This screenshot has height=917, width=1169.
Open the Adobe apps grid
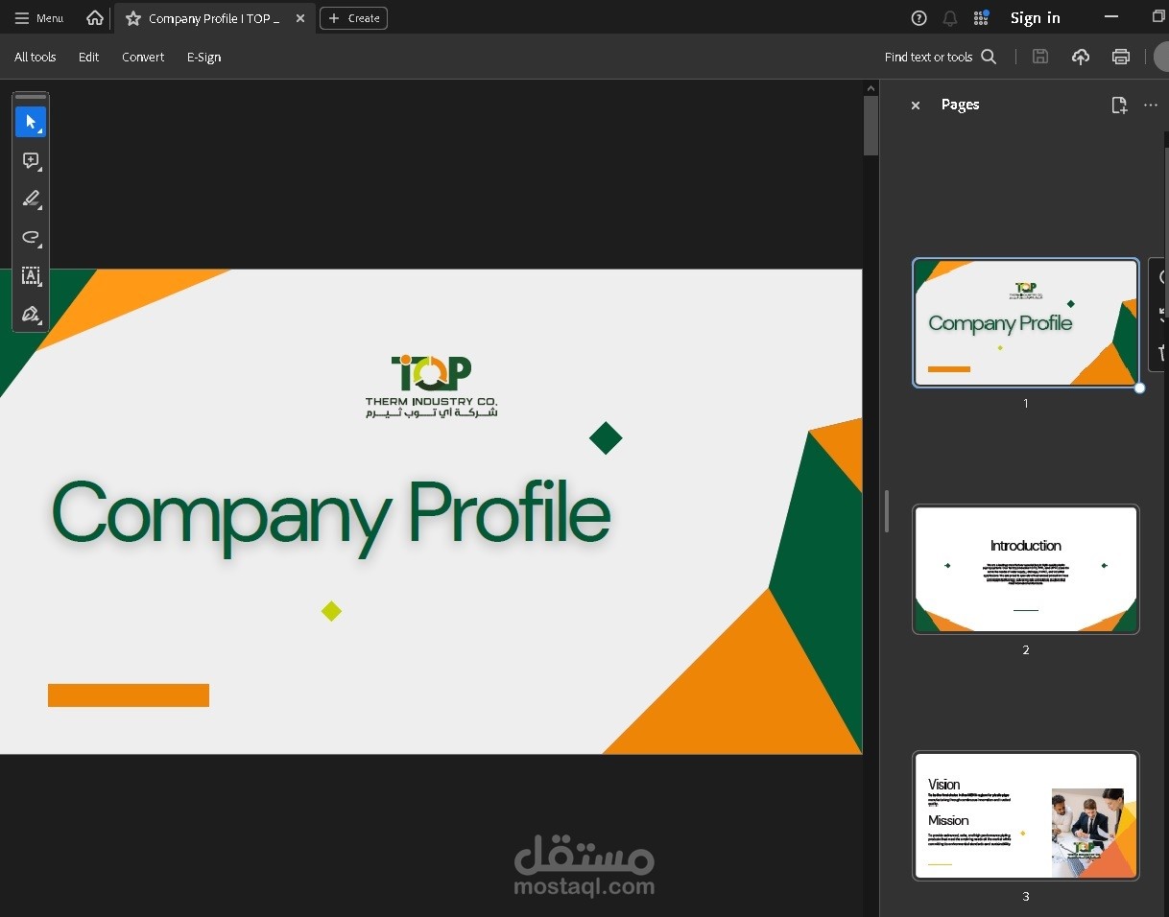click(x=981, y=18)
